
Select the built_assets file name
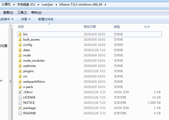31,40
